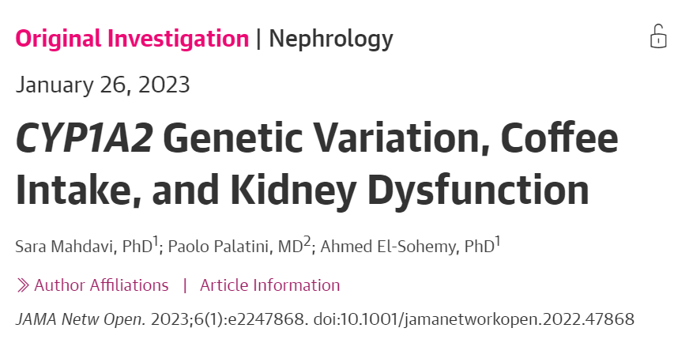Click author name Paolo Palatini, MD
689x362 pixels.
235,247
